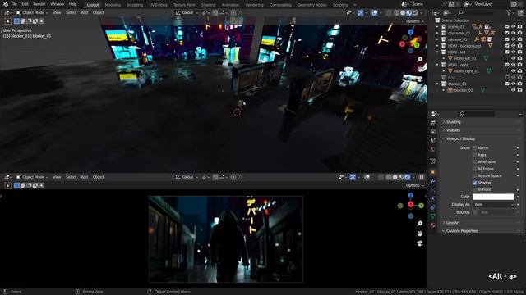This screenshot has height=295, width=526.
Task: Open the Modifiers wrench tab
Action: [433, 181]
